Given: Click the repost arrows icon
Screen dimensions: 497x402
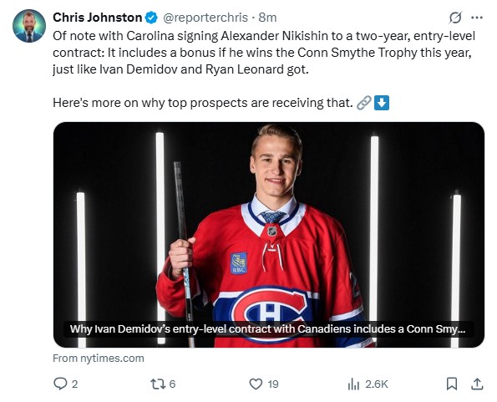Looking at the screenshot, I should pos(158,384).
